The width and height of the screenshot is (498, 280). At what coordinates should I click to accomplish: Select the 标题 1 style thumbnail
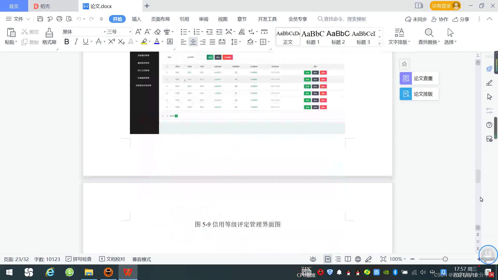click(x=313, y=37)
